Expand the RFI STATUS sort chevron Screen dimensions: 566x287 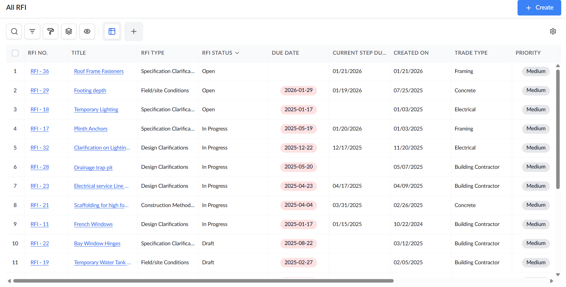[x=237, y=53]
